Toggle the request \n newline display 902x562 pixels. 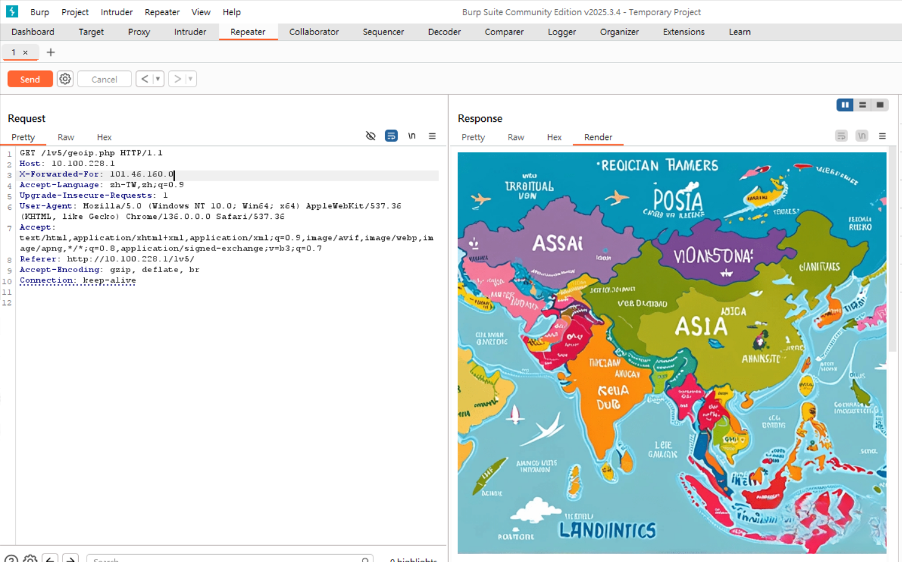pos(412,136)
